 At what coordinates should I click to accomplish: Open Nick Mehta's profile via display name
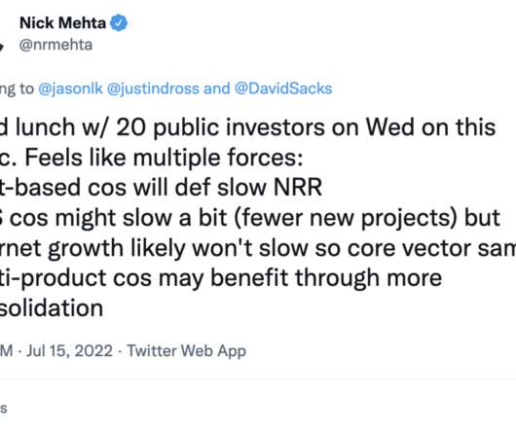tap(62, 23)
